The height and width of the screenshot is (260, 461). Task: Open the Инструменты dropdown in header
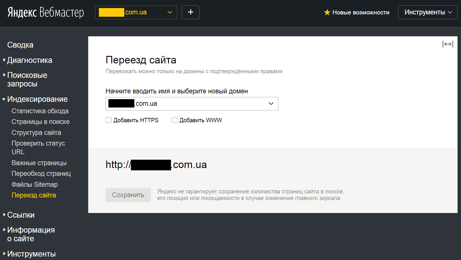(427, 12)
